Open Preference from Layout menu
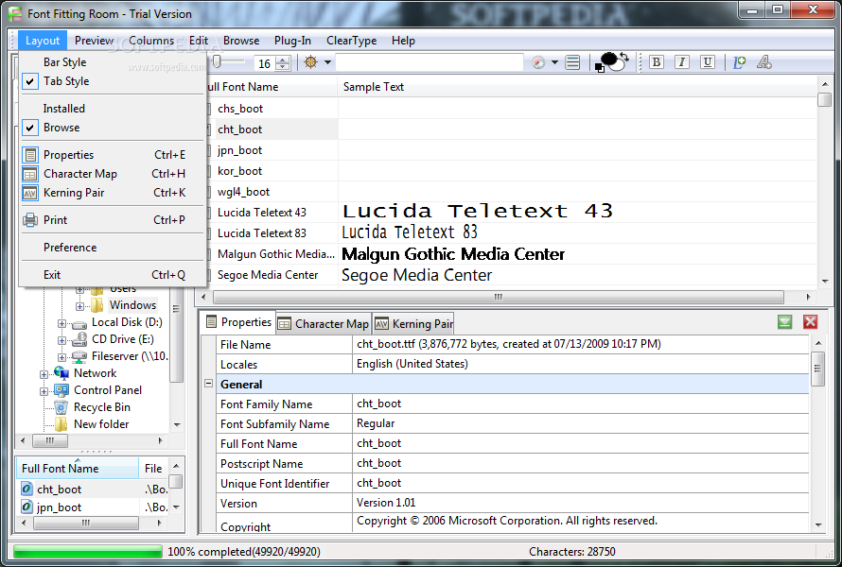842x567 pixels. (x=113, y=248)
